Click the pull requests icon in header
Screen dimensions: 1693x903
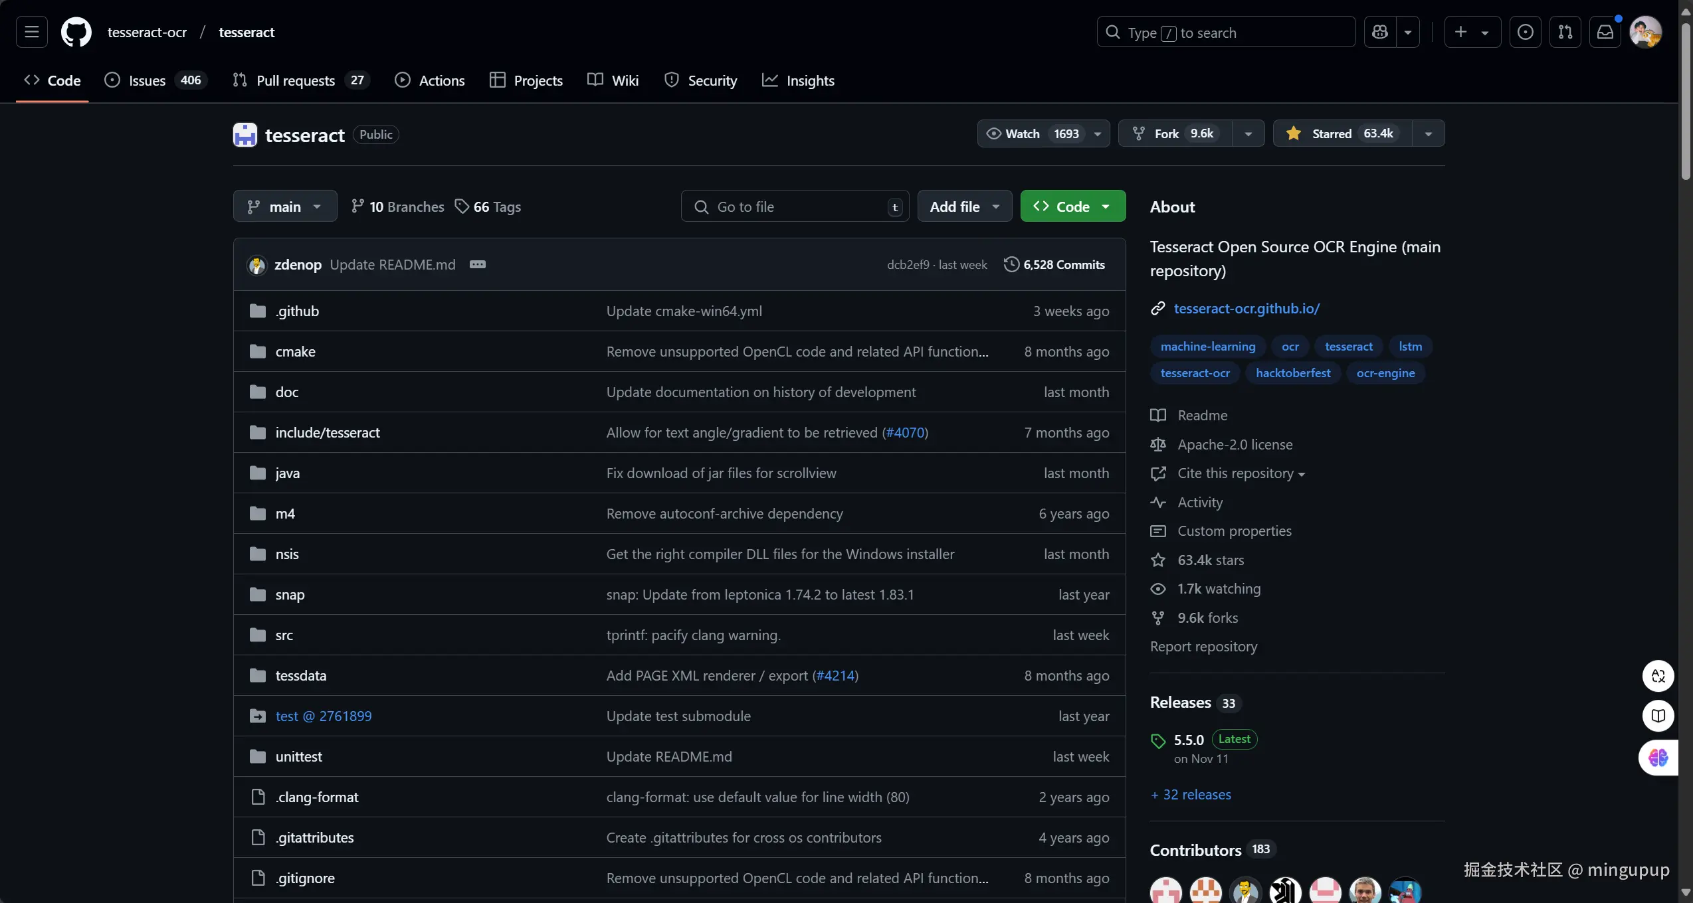(x=1565, y=32)
